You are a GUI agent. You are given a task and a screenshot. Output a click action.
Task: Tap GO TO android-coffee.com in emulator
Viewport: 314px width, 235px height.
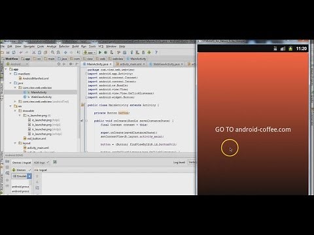(253, 129)
